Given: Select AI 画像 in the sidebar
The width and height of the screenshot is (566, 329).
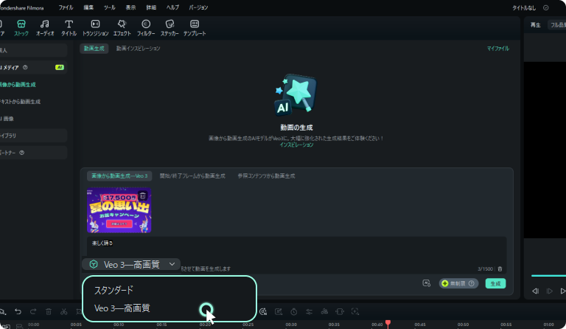Looking at the screenshot, I should 7,119.
